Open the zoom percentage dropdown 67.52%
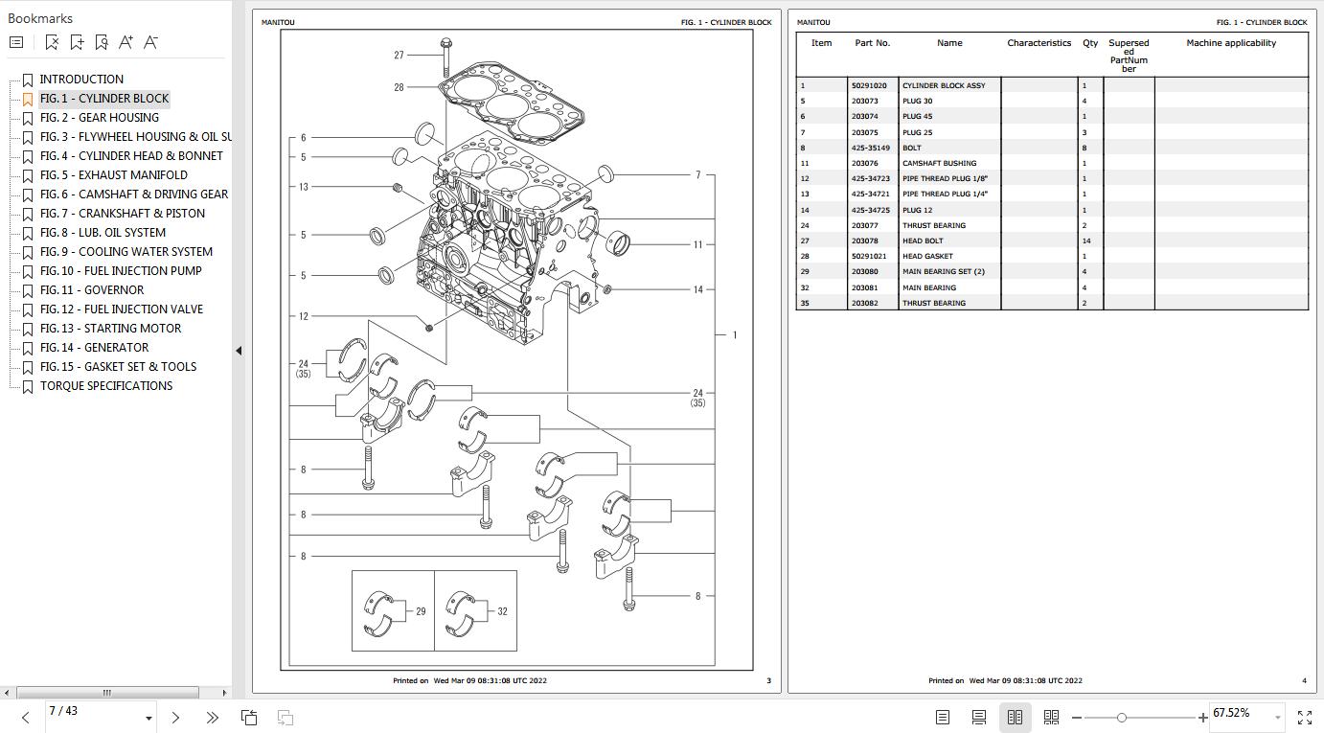This screenshot has width=1324, height=733. pyautogui.click(x=1277, y=718)
